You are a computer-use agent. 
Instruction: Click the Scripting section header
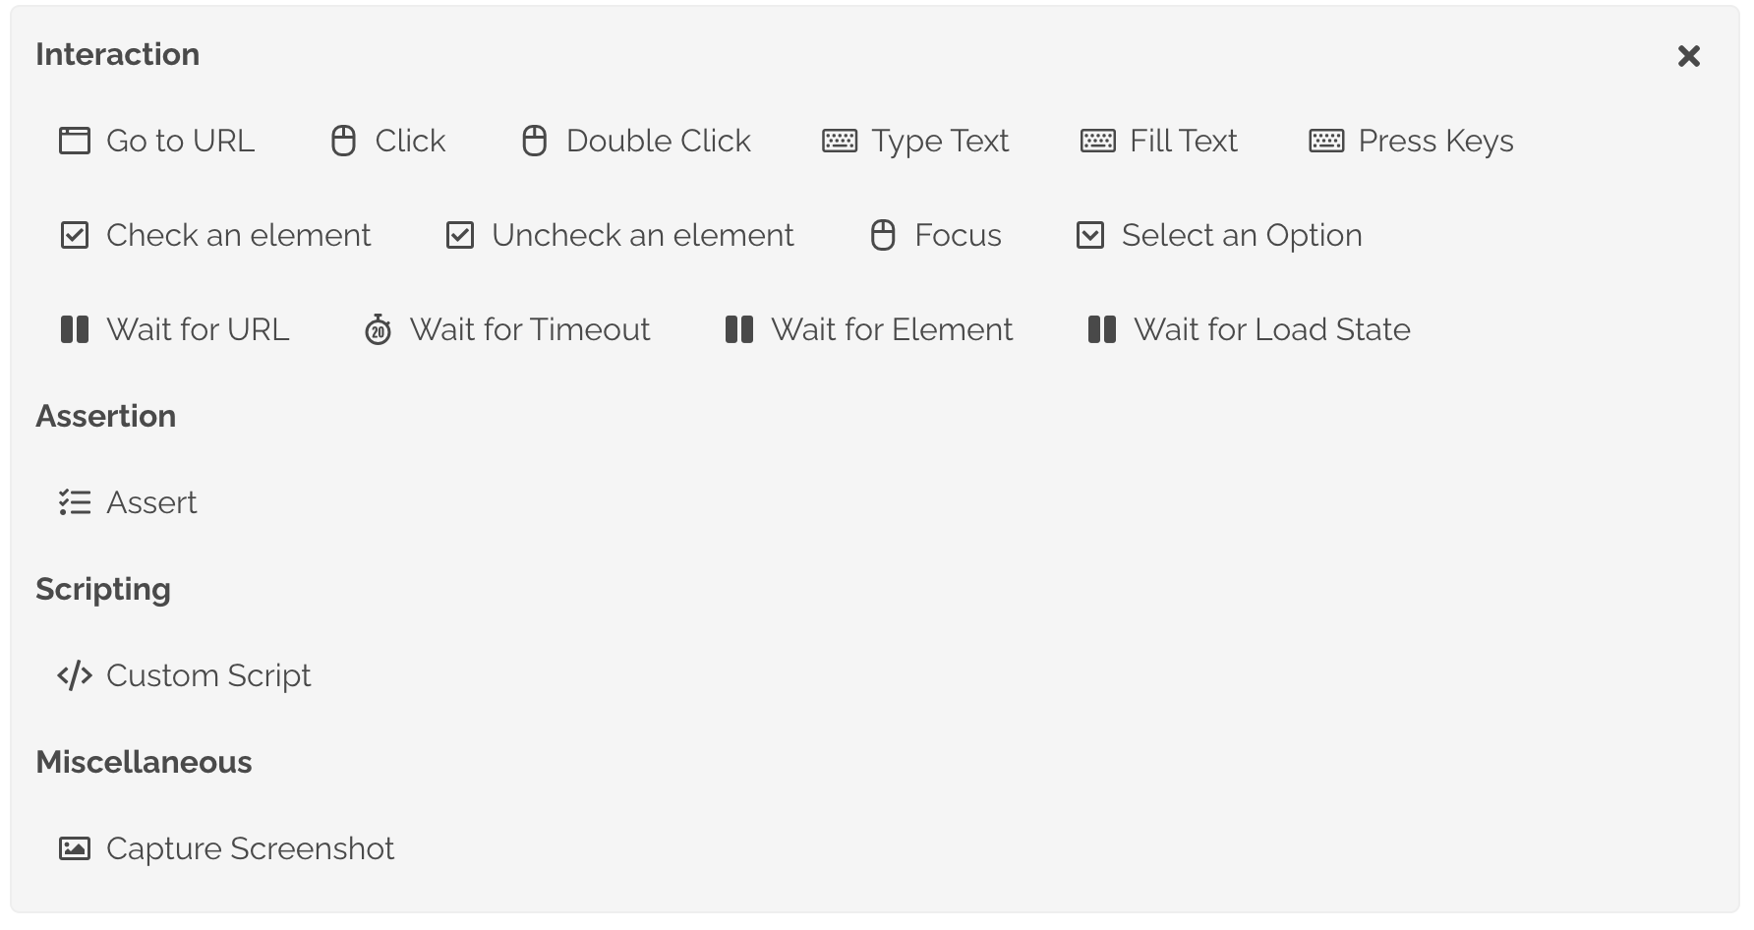(x=103, y=589)
